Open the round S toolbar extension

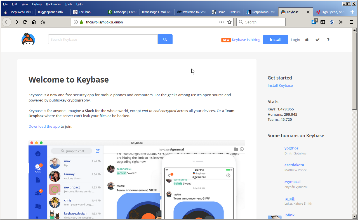click(x=332, y=22)
